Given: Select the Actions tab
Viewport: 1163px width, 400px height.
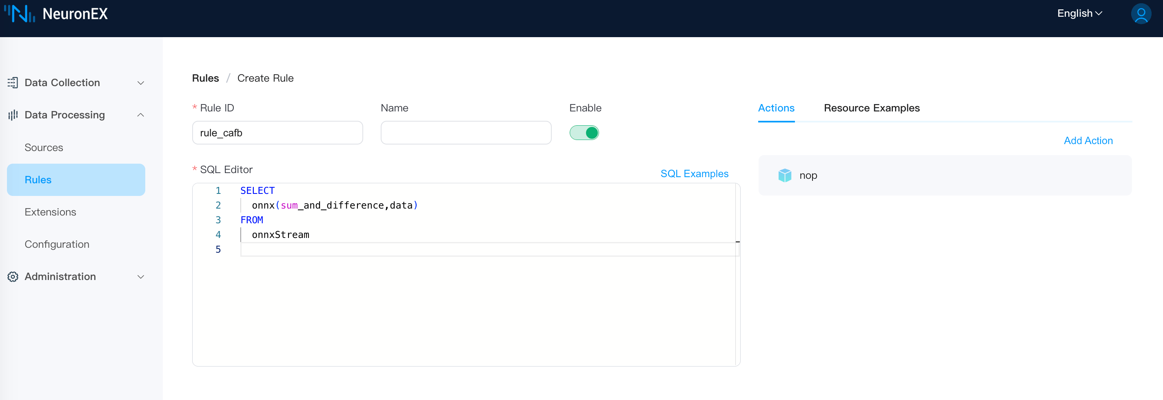Looking at the screenshot, I should [x=776, y=108].
